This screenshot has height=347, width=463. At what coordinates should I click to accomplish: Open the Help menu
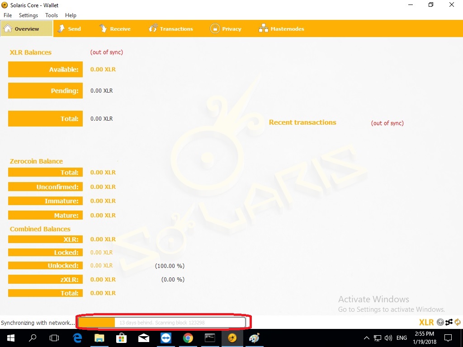tap(71, 15)
